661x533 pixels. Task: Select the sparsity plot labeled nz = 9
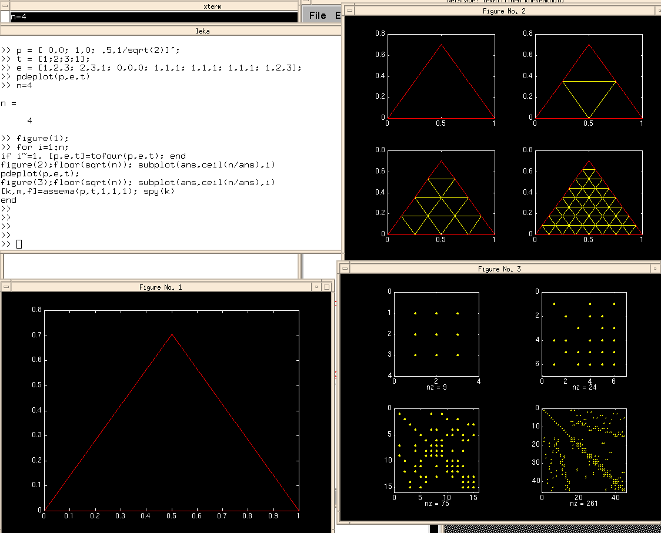pyautogui.click(x=436, y=334)
